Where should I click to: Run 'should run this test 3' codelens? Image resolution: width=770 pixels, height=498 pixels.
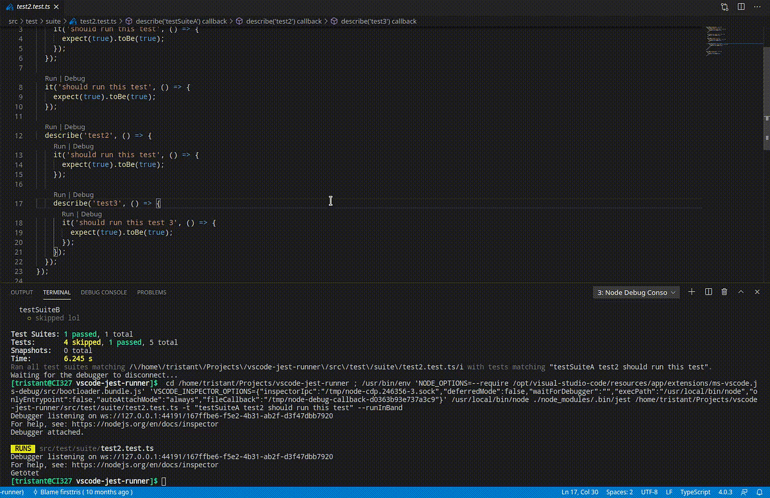click(68, 214)
